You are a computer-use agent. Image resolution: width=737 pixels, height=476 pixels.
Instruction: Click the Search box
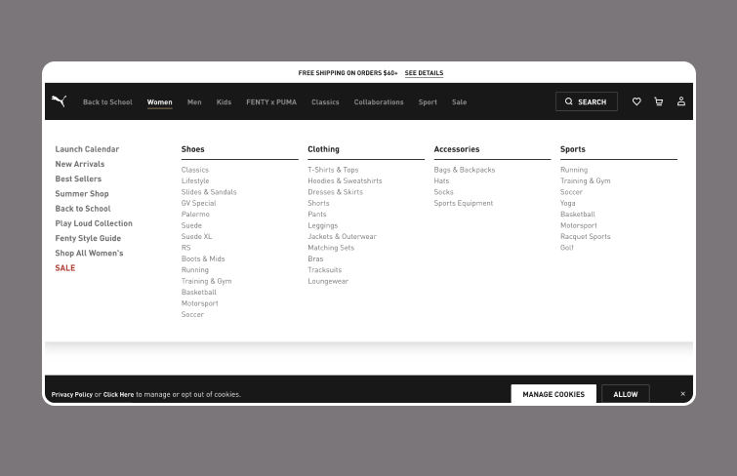[586, 101]
